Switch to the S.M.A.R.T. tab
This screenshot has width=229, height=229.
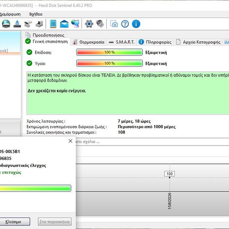click(x=122, y=42)
